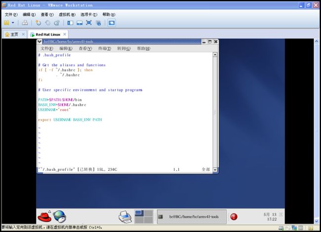Enter full screen mode icon
This screenshot has height=232, width=321.
tap(88, 23)
